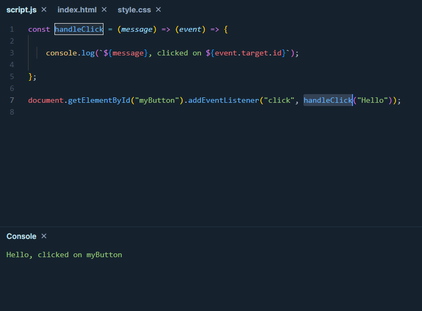This screenshot has height=311, width=422.
Task: Click the event parameter on line 1
Action: tap(190, 29)
